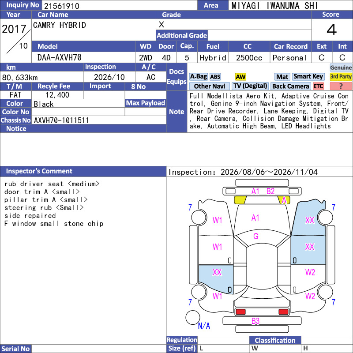Image resolution: width=353 pixels, height=353 pixels.
Task: Click the inquiry number 21561910
Action: click(x=61, y=6)
